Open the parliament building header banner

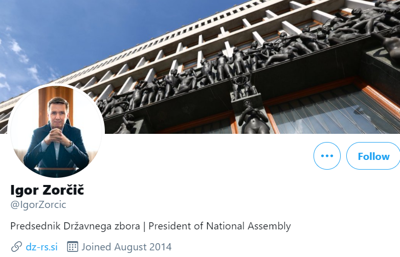(200, 67)
